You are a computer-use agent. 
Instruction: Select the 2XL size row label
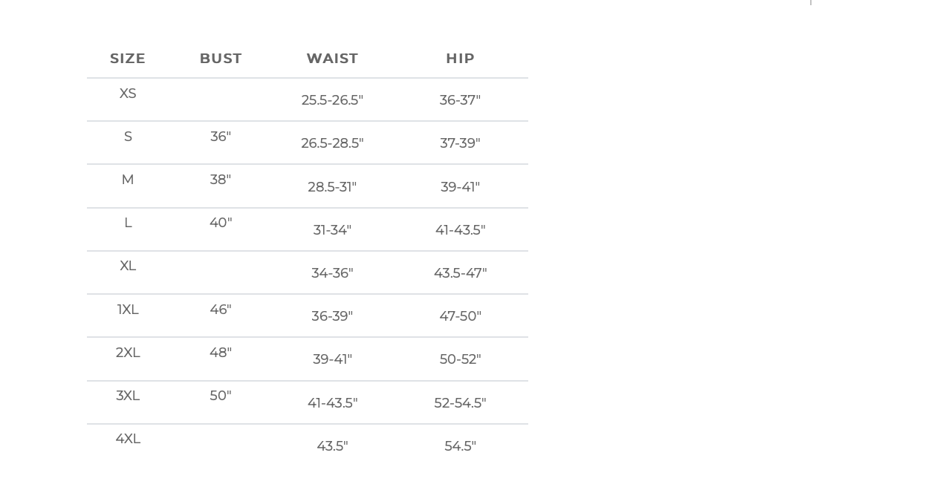click(128, 353)
